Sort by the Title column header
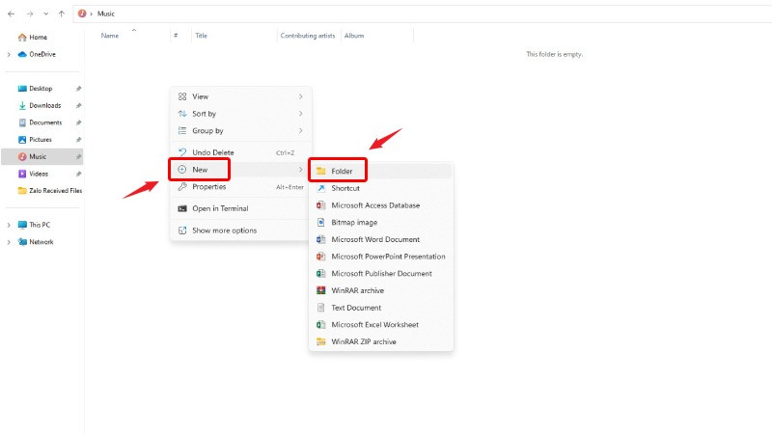 [201, 36]
